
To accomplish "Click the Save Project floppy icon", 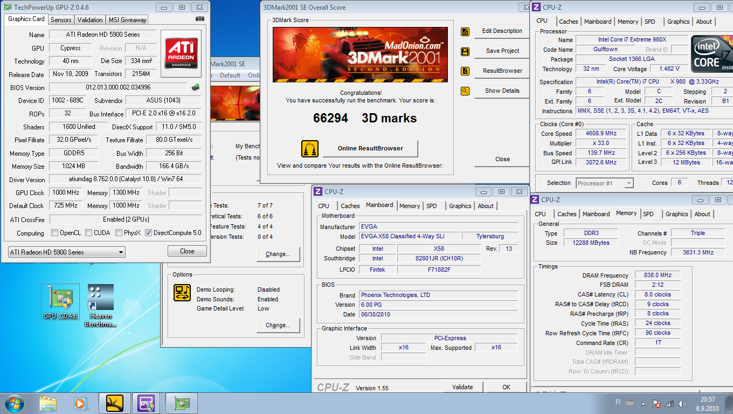I will (x=465, y=52).
